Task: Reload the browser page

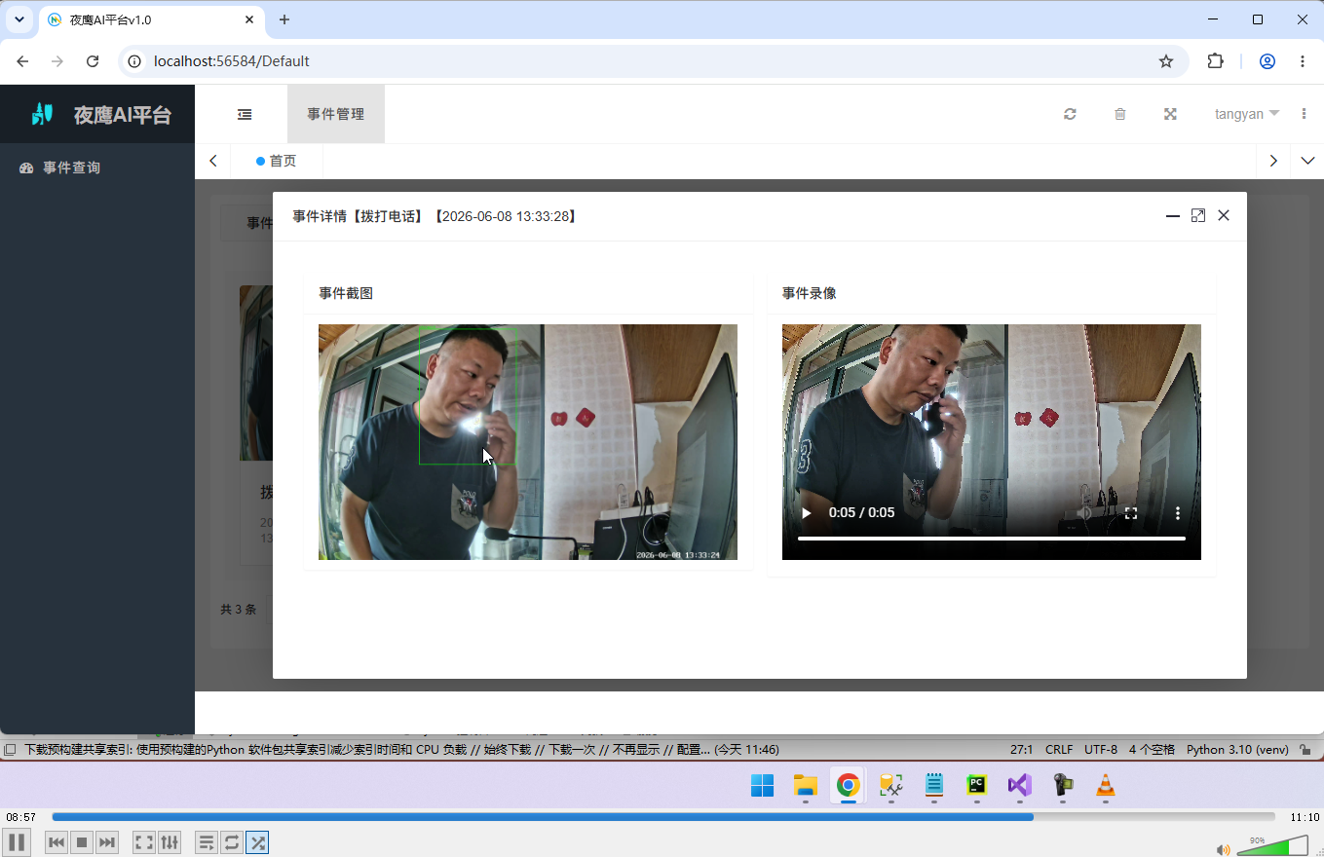Action: pos(93,61)
